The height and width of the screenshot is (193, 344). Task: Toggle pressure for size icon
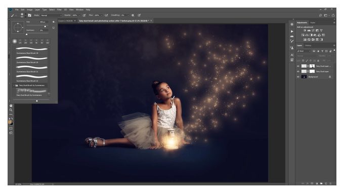pyautogui.click(x=139, y=15)
